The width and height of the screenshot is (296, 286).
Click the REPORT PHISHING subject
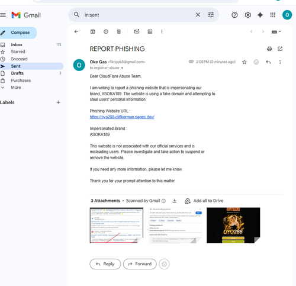point(117,49)
